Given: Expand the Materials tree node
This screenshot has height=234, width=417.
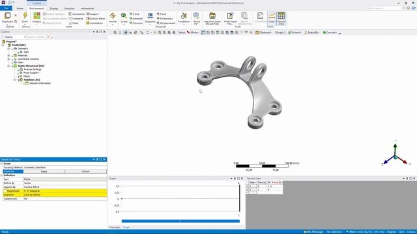Looking at the screenshot, I should click(8, 55).
